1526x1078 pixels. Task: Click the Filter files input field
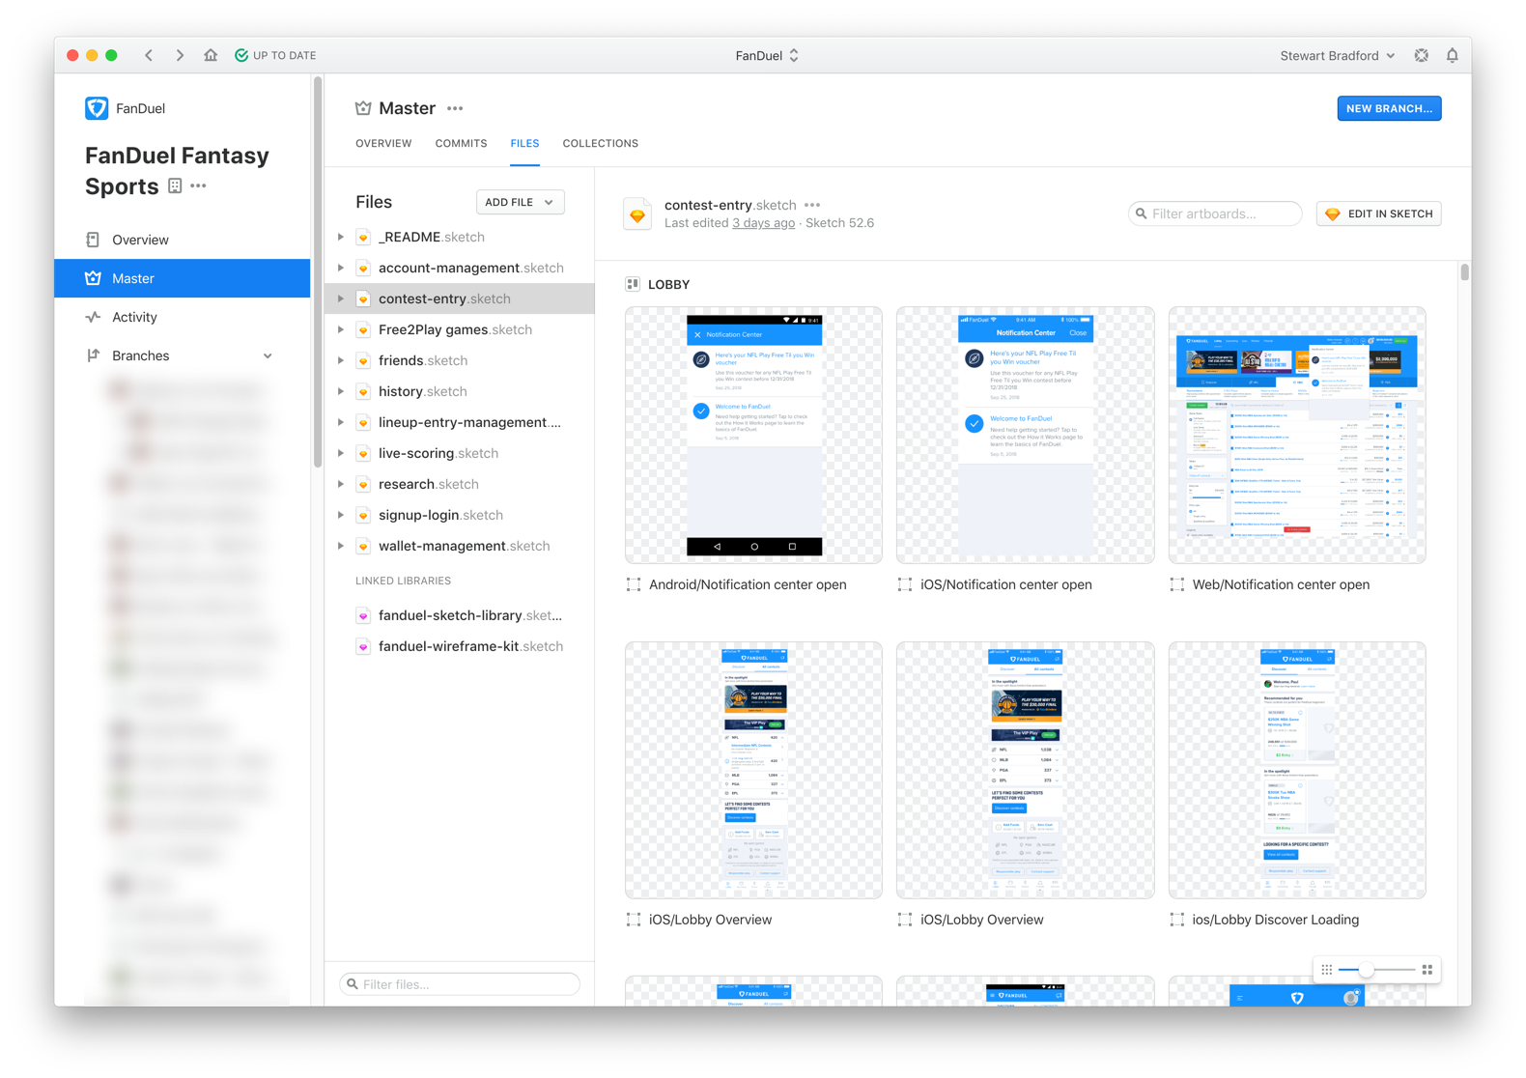coord(460,984)
